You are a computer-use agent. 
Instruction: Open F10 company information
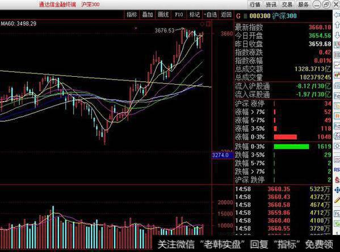point(179,15)
